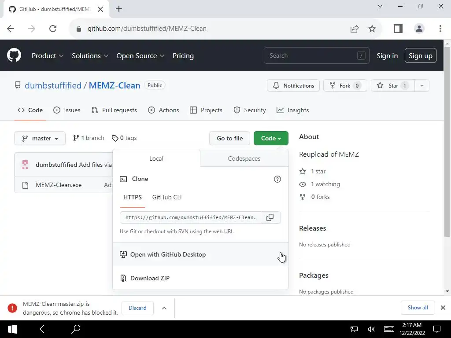Click the Notifications button
The width and height of the screenshot is (451, 338).
pos(293,86)
